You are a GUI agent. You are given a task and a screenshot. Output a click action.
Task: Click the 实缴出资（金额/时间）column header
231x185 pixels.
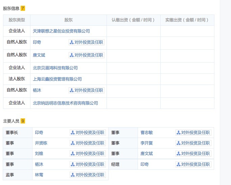(x=187, y=20)
